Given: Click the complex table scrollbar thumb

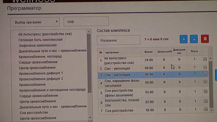Looking at the screenshot, I should [x=211, y=84].
